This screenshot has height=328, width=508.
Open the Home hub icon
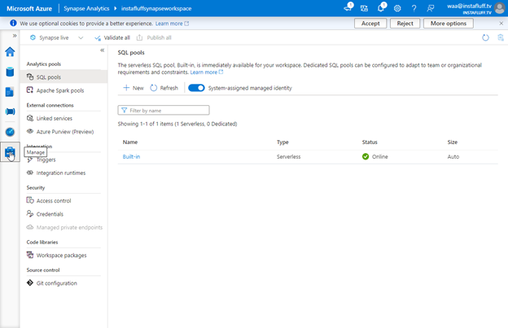[10, 52]
